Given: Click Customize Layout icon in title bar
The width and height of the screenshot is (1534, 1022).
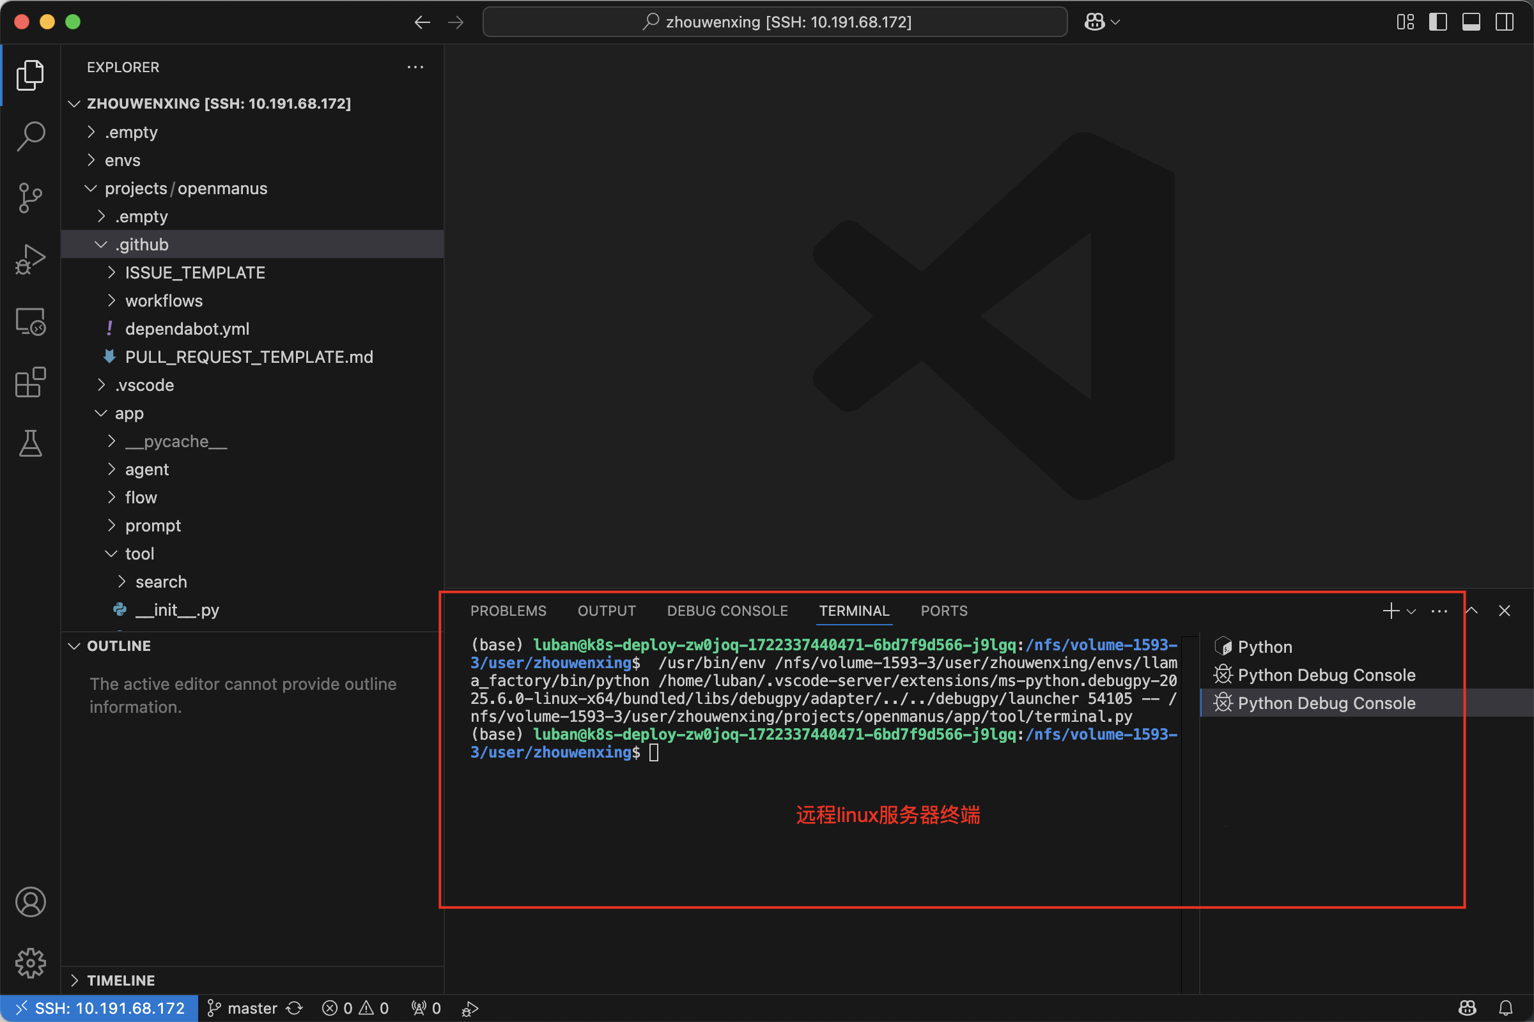Looking at the screenshot, I should pyautogui.click(x=1405, y=22).
